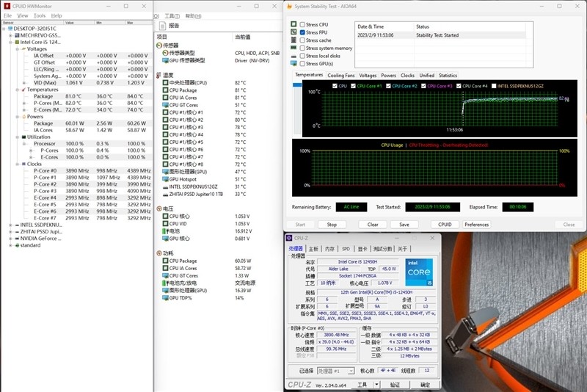Click the INTEL SSDPEKNU512GZ drive temperature icon
This screenshot has height=392, width=587.
coord(165,186)
